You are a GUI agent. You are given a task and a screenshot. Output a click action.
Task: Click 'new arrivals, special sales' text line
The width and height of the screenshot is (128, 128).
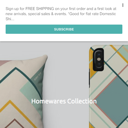click(x=36, y=14)
